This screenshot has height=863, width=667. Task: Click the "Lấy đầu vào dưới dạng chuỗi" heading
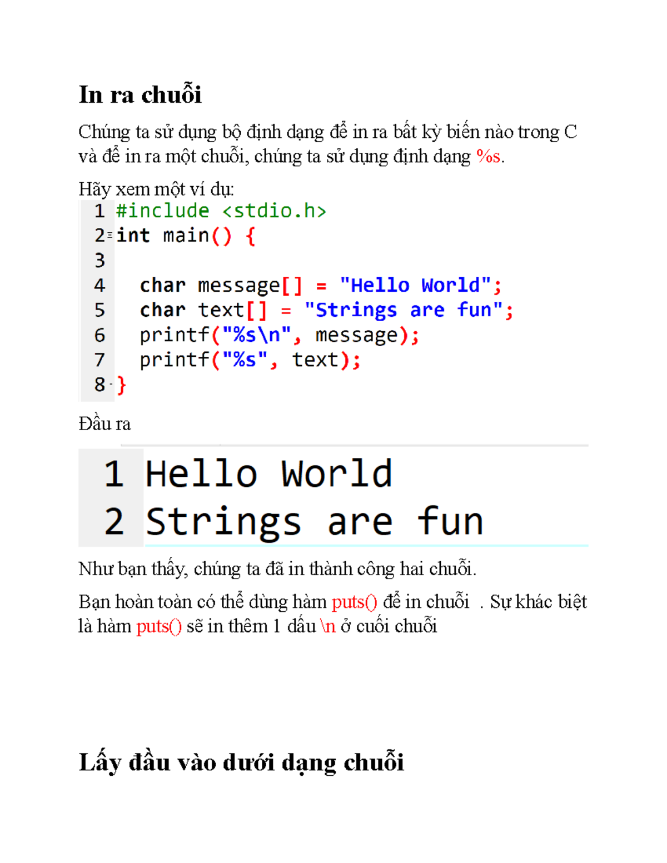[241, 762]
